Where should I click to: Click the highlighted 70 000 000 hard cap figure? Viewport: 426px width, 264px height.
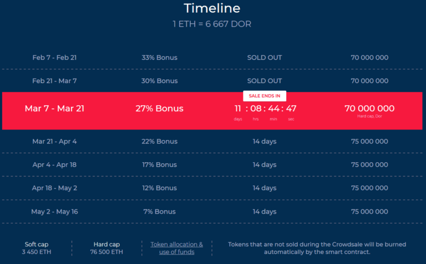click(x=369, y=108)
